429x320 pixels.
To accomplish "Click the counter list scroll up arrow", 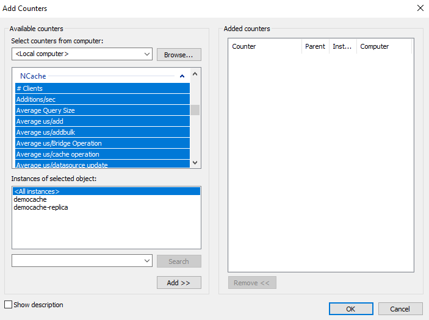I will [x=195, y=74].
